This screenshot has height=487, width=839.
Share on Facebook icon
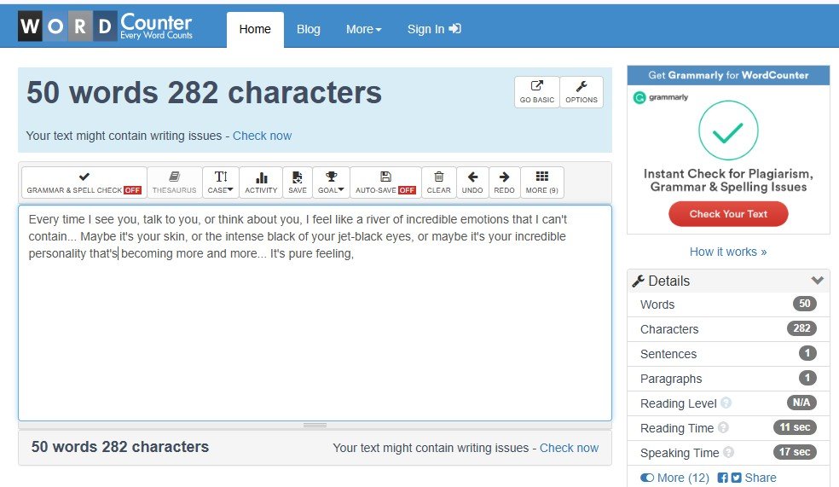point(722,478)
